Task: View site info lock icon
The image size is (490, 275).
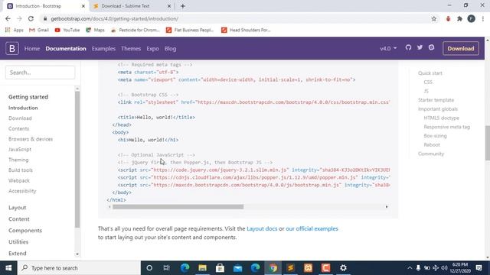Action: click(45, 18)
